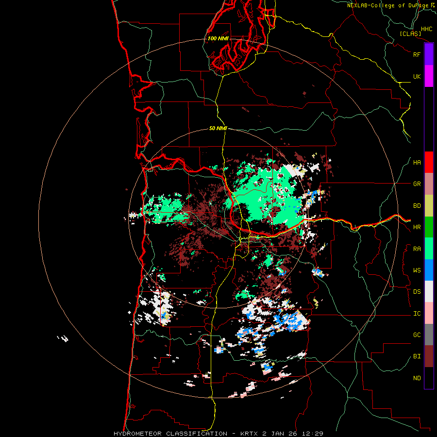437x437 pixels.
Task: Click the dark green HR color swatch
Action: 429,227
